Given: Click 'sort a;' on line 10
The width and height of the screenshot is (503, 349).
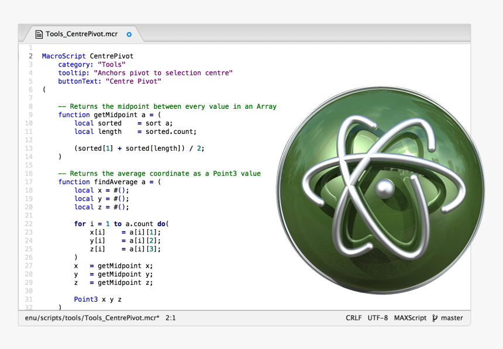Looking at the screenshot, I should [159, 123].
